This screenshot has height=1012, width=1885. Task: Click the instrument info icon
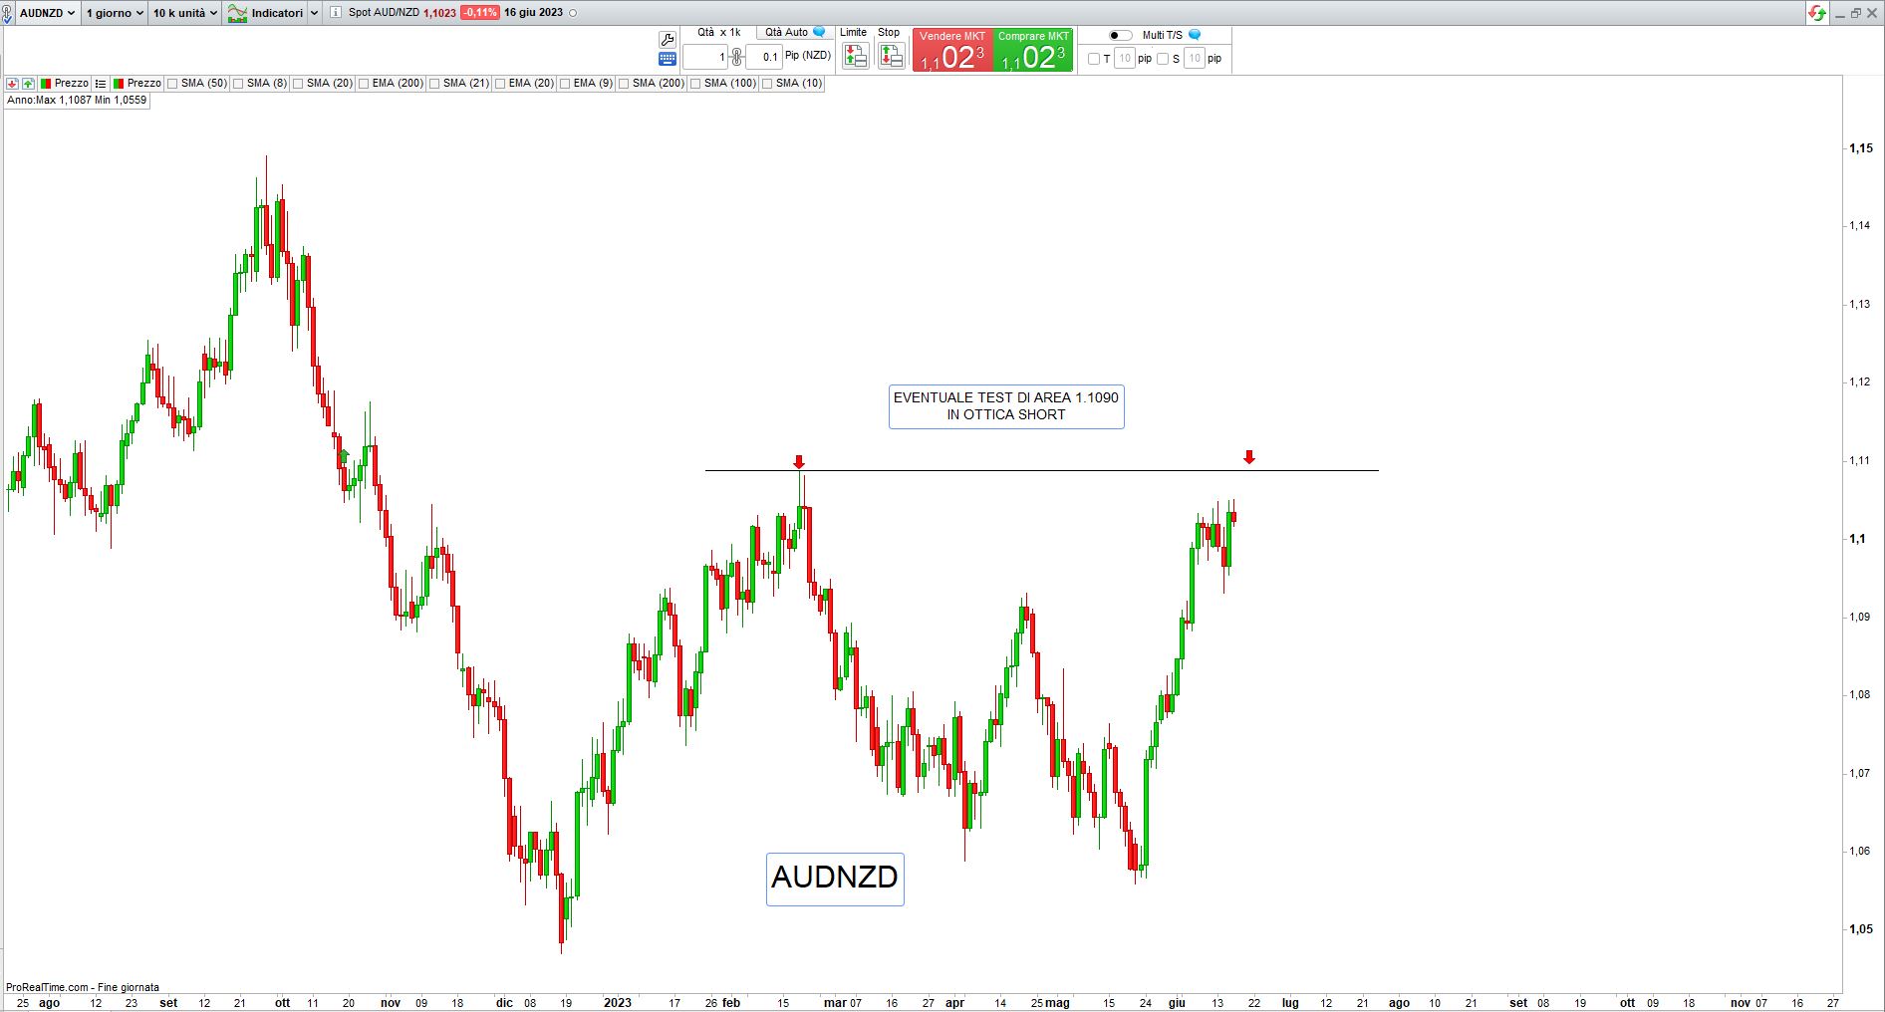[335, 13]
